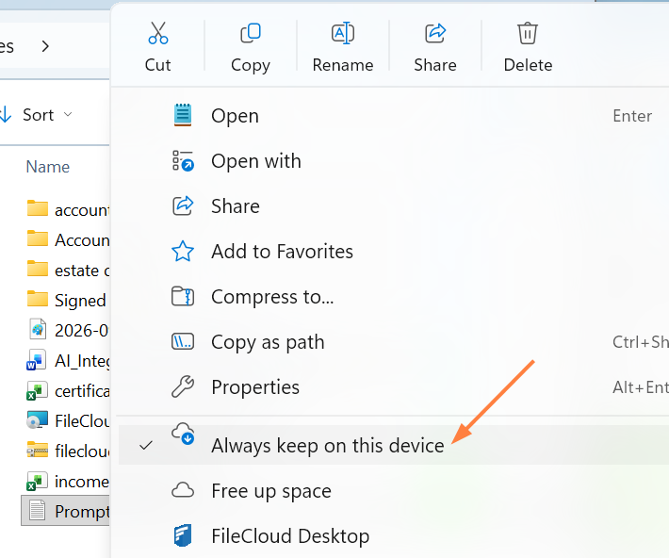669x558 pixels.
Task: Click the Name column header
Action: click(x=48, y=167)
